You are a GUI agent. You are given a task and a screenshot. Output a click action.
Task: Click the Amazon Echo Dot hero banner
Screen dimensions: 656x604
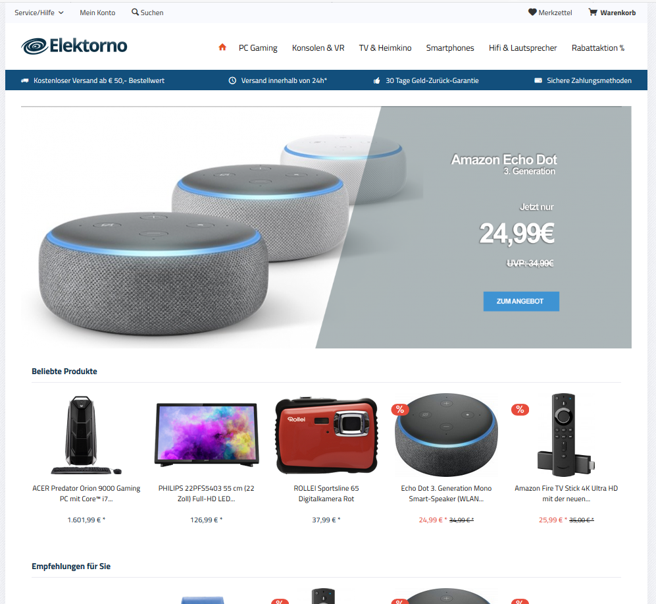coord(326,227)
